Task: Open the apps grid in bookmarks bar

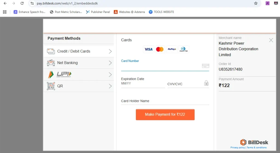Action: pyautogui.click(x=5, y=12)
